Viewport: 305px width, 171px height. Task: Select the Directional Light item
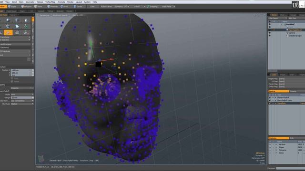click(x=295, y=36)
